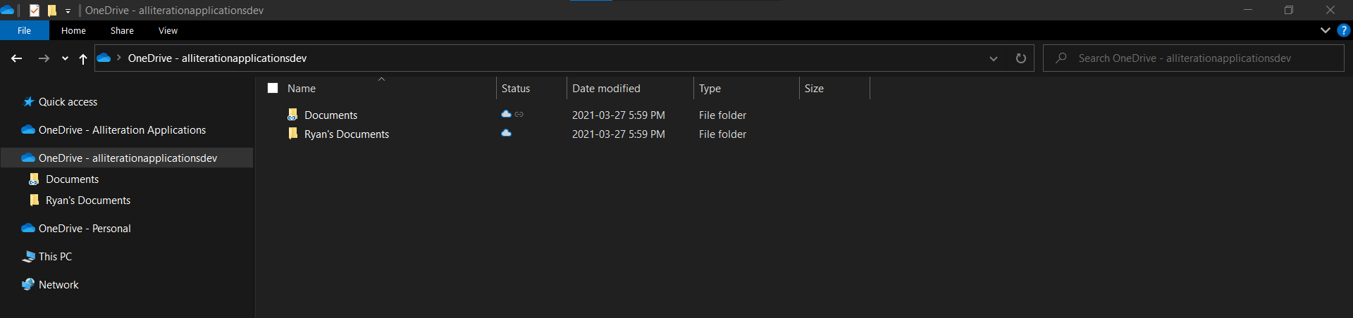The width and height of the screenshot is (1353, 318).
Task: Click the link status icon on Documents row
Action: 519,114
